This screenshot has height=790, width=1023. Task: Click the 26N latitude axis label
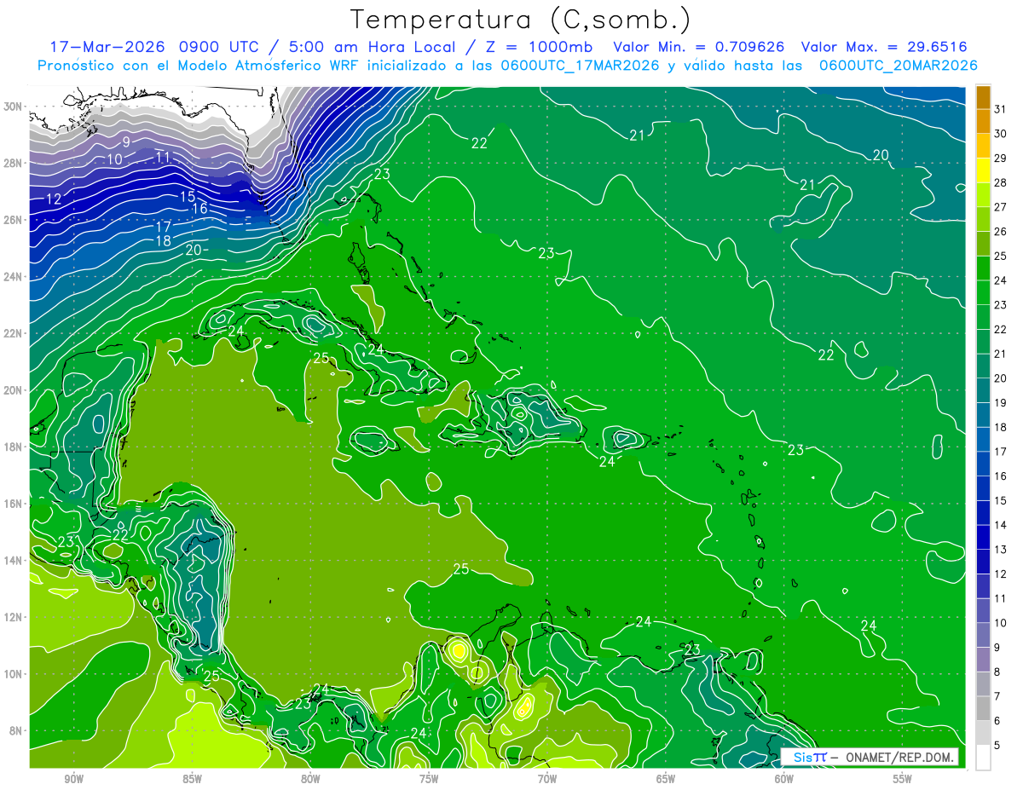[14, 220]
